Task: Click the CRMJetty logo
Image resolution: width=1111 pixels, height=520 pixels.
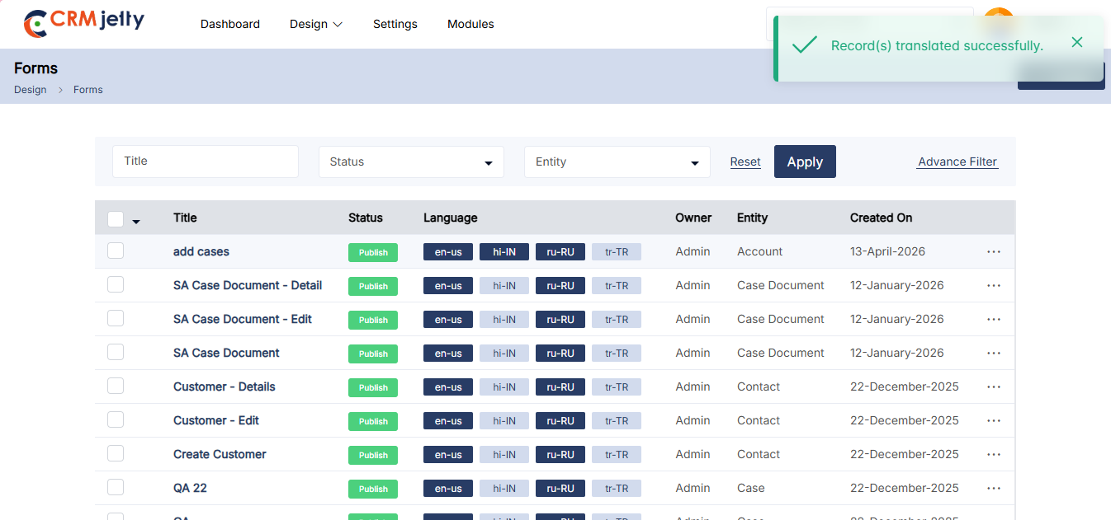Action: point(83,23)
